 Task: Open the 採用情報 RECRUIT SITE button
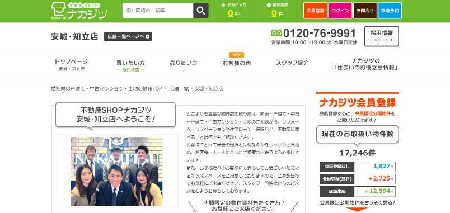pyautogui.click(x=381, y=36)
